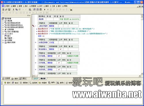Viewport: 144px width, 106px height.
Task: Click the 窗口 window icon in the tree
Action: (6, 36)
